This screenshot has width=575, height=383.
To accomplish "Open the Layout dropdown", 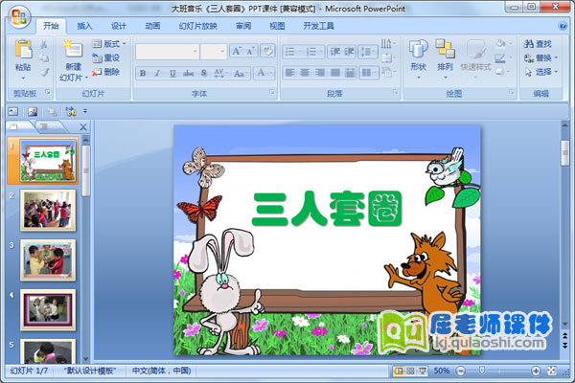I will pos(109,44).
